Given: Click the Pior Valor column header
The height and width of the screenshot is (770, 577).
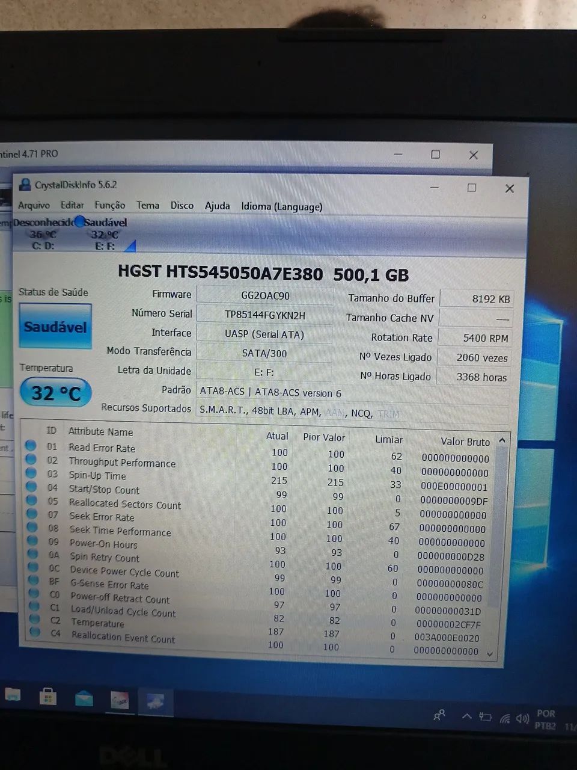Looking at the screenshot, I should (324, 437).
